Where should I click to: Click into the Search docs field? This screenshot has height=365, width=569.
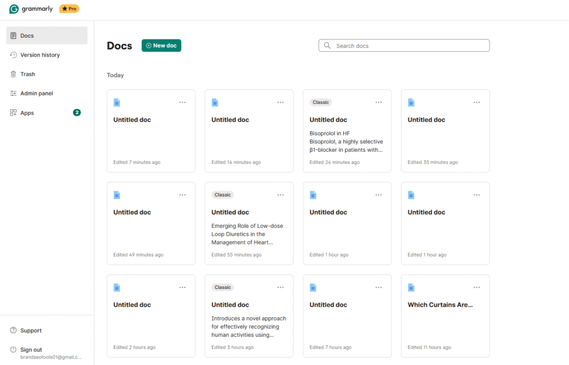408,46
